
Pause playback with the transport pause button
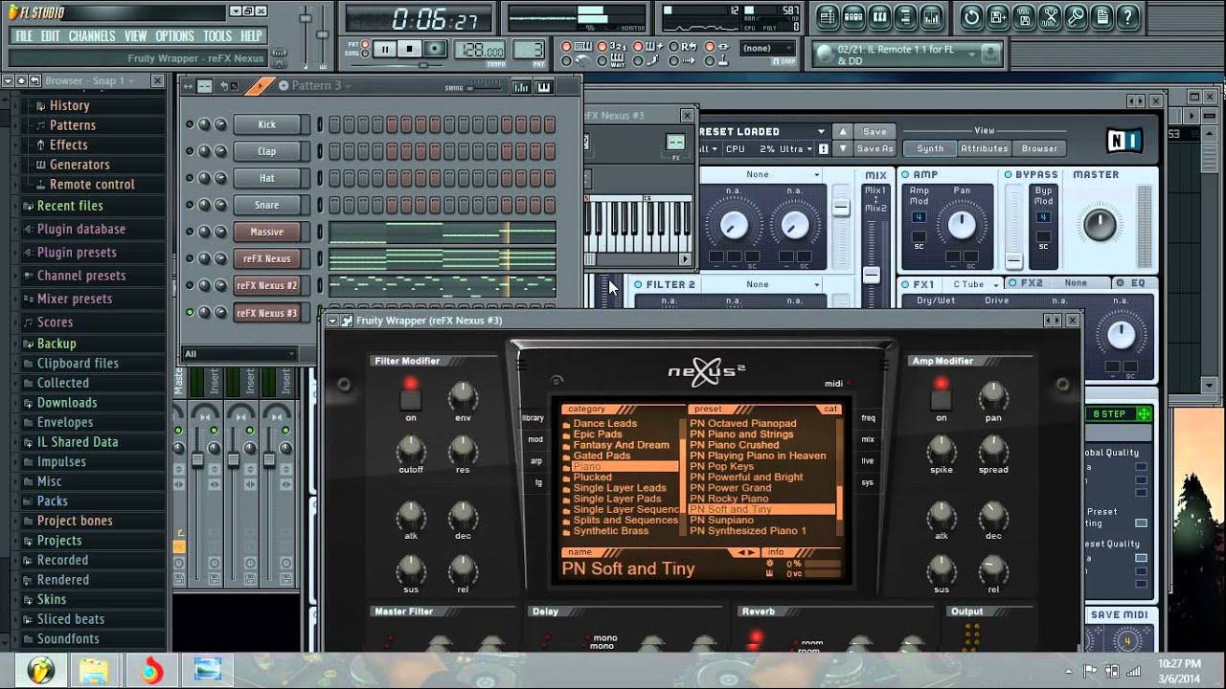tap(385, 50)
